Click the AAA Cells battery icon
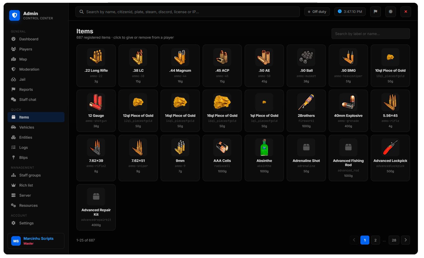 [x=222, y=147]
